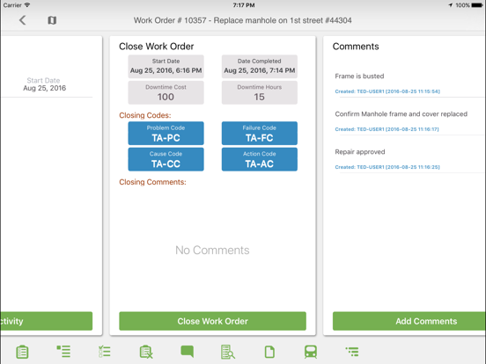Select the Problem Code TA-PC tile
Image resolution: width=486 pixels, height=364 pixels.
[x=166, y=133]
